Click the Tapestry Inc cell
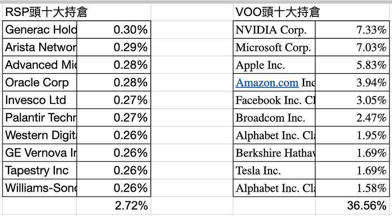392x216 pixels. click(x=40, y=170)
